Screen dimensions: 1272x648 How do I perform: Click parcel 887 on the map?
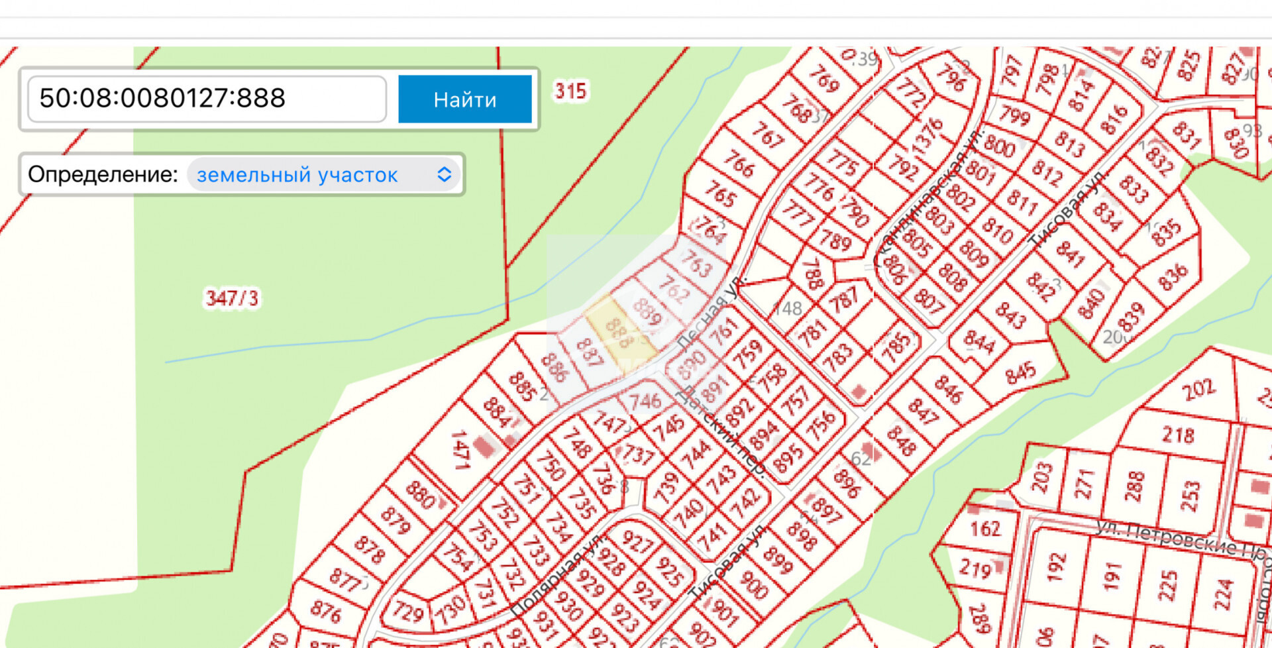(589, 353)
